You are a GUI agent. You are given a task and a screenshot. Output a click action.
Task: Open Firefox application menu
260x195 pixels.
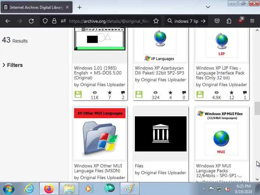point(252,21)
